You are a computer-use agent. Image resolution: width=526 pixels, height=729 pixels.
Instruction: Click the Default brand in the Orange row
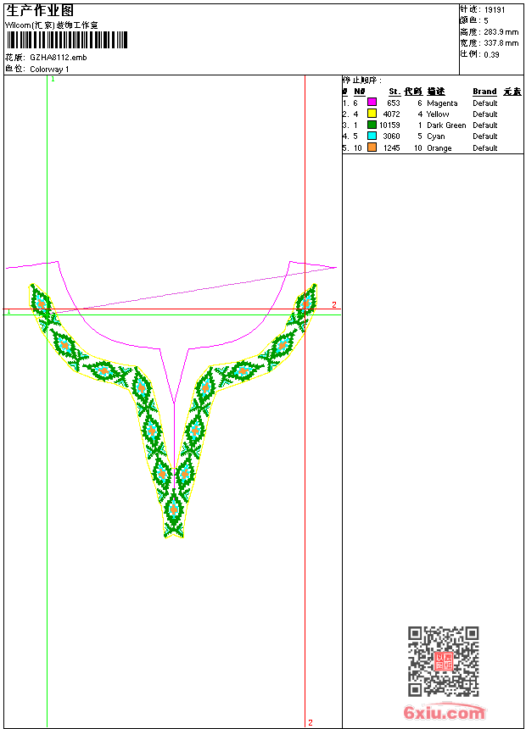pyautogui.click(x=485, y=147)
